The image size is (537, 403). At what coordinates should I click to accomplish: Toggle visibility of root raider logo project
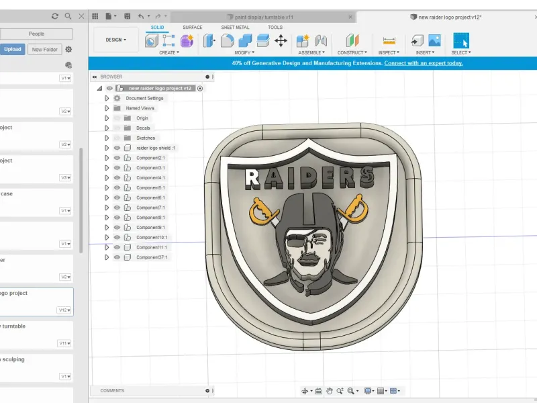[x=109, y=89]
